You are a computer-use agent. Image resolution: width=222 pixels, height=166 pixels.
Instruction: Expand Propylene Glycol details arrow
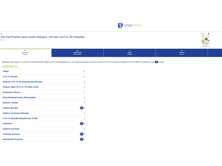click(84, 92)
